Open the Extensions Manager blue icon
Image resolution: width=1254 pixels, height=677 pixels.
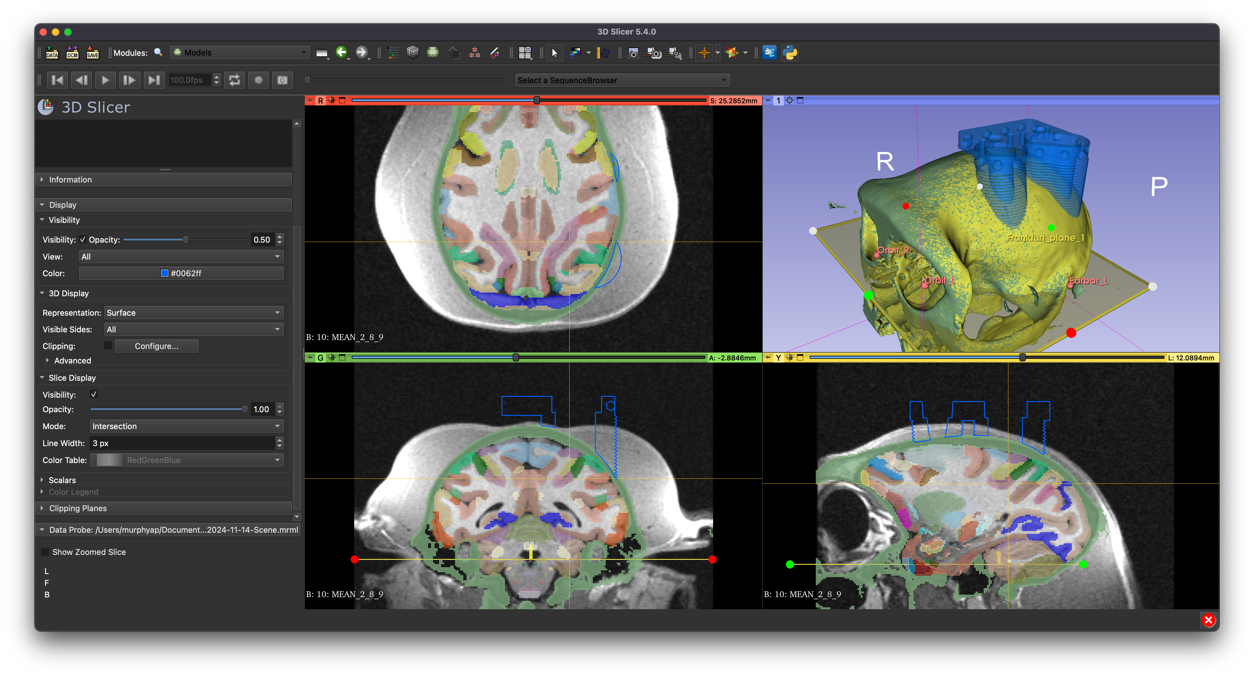coord(770,52)
